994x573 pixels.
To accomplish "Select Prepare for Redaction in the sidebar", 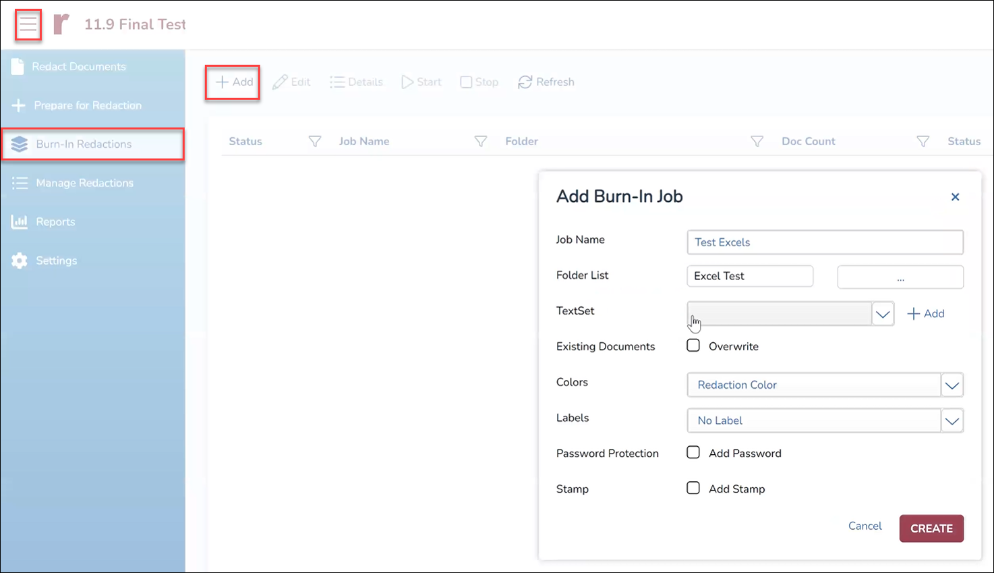I will point(88,105).
